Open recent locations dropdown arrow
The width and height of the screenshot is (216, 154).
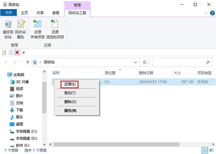tap(22, 63)
